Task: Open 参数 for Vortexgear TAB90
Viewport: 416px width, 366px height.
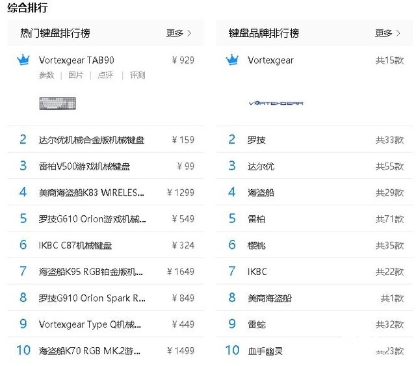Action: [47, 75]
